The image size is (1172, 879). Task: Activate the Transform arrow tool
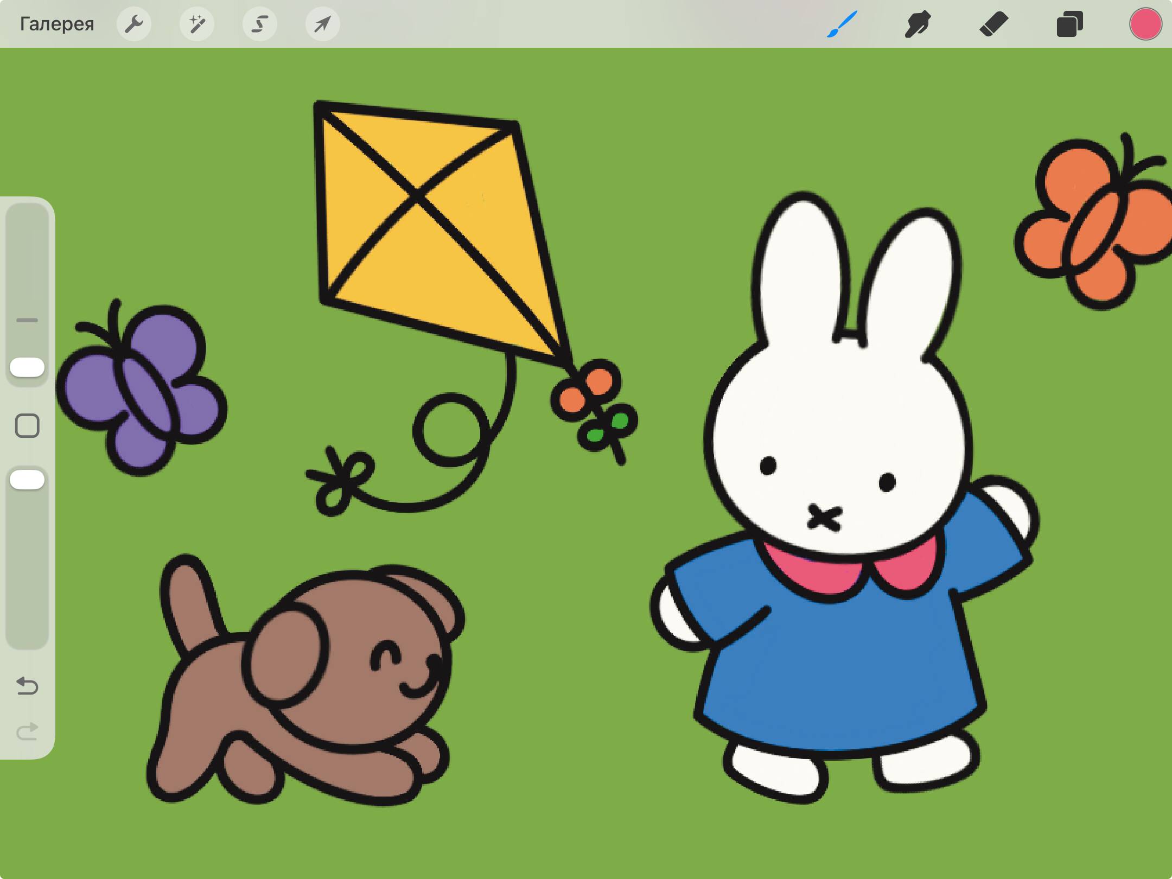(323, 24)
